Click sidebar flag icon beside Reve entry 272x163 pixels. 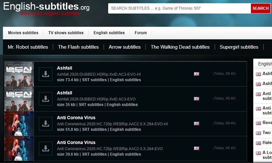[x=258, y=123]
